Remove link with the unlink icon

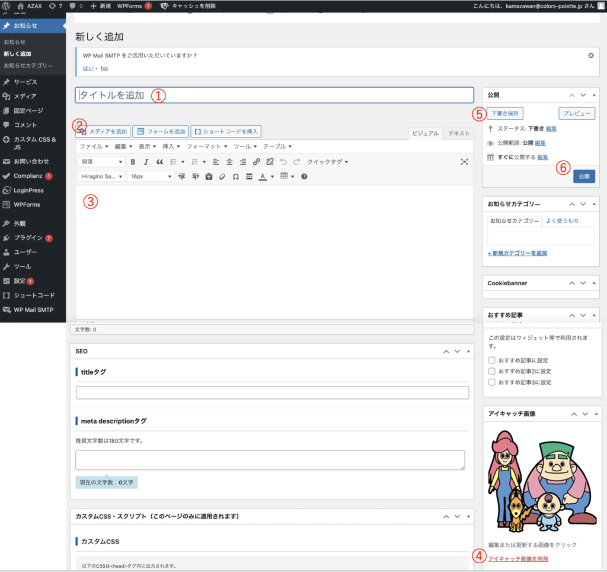click(x=270, y=162)
